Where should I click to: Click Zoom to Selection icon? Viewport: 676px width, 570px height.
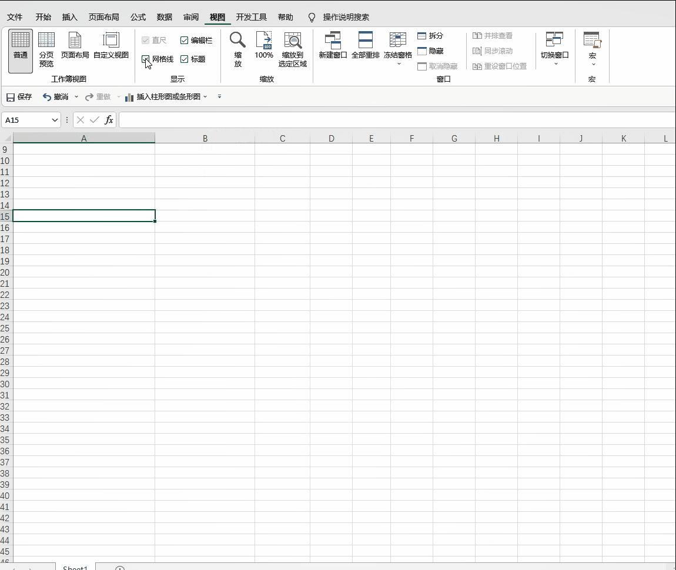coord(293,49)
